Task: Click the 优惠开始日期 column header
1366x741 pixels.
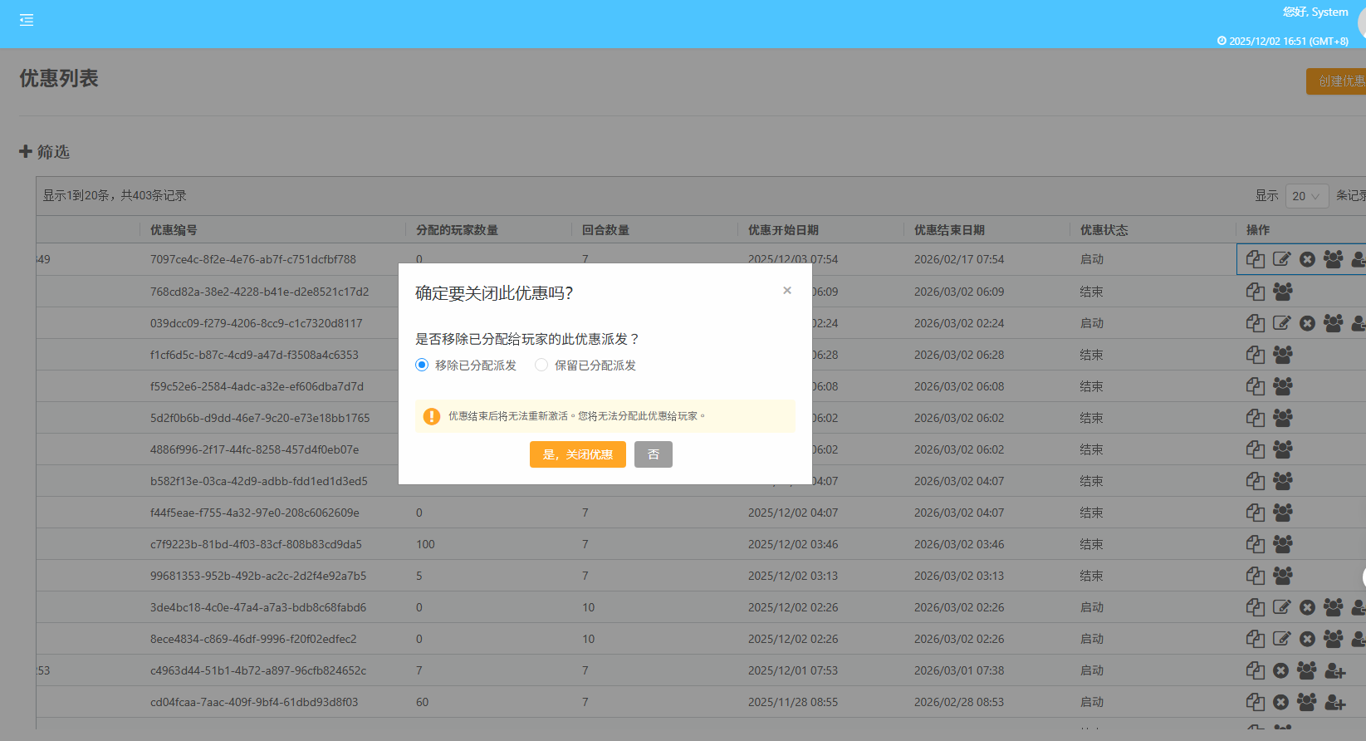Action: pyautogui.click(x=782, y=230)
